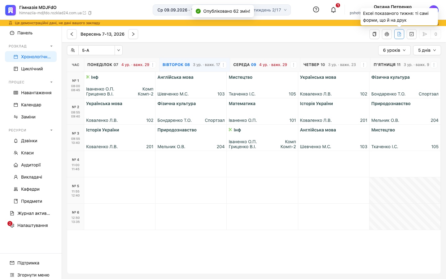Open Thursday column options menu
446x279 pixels.
364,65
